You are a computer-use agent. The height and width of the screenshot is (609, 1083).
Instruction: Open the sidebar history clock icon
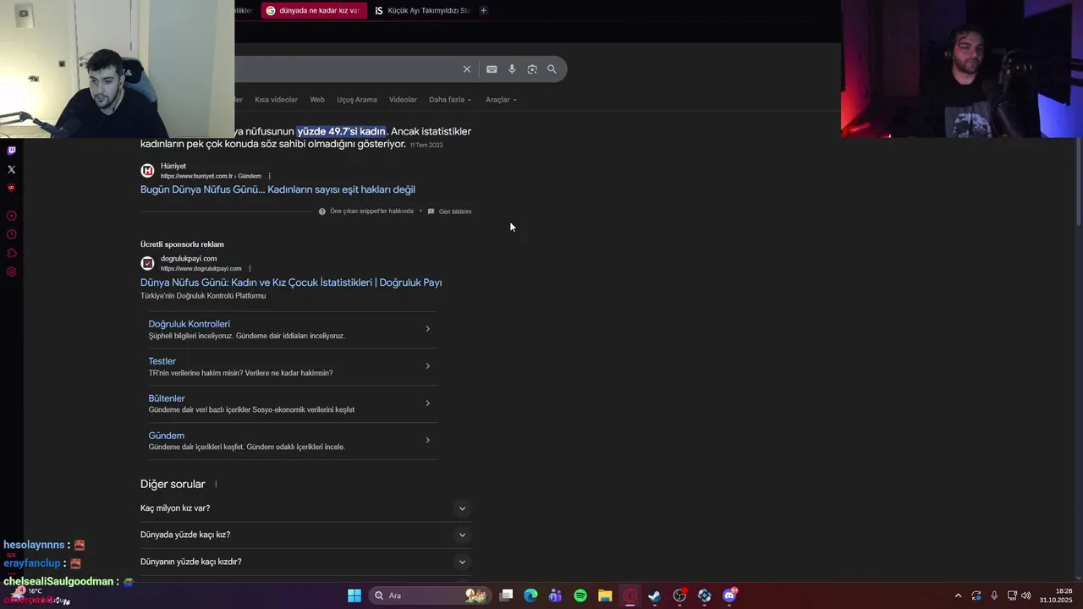[x=11, y=234]
